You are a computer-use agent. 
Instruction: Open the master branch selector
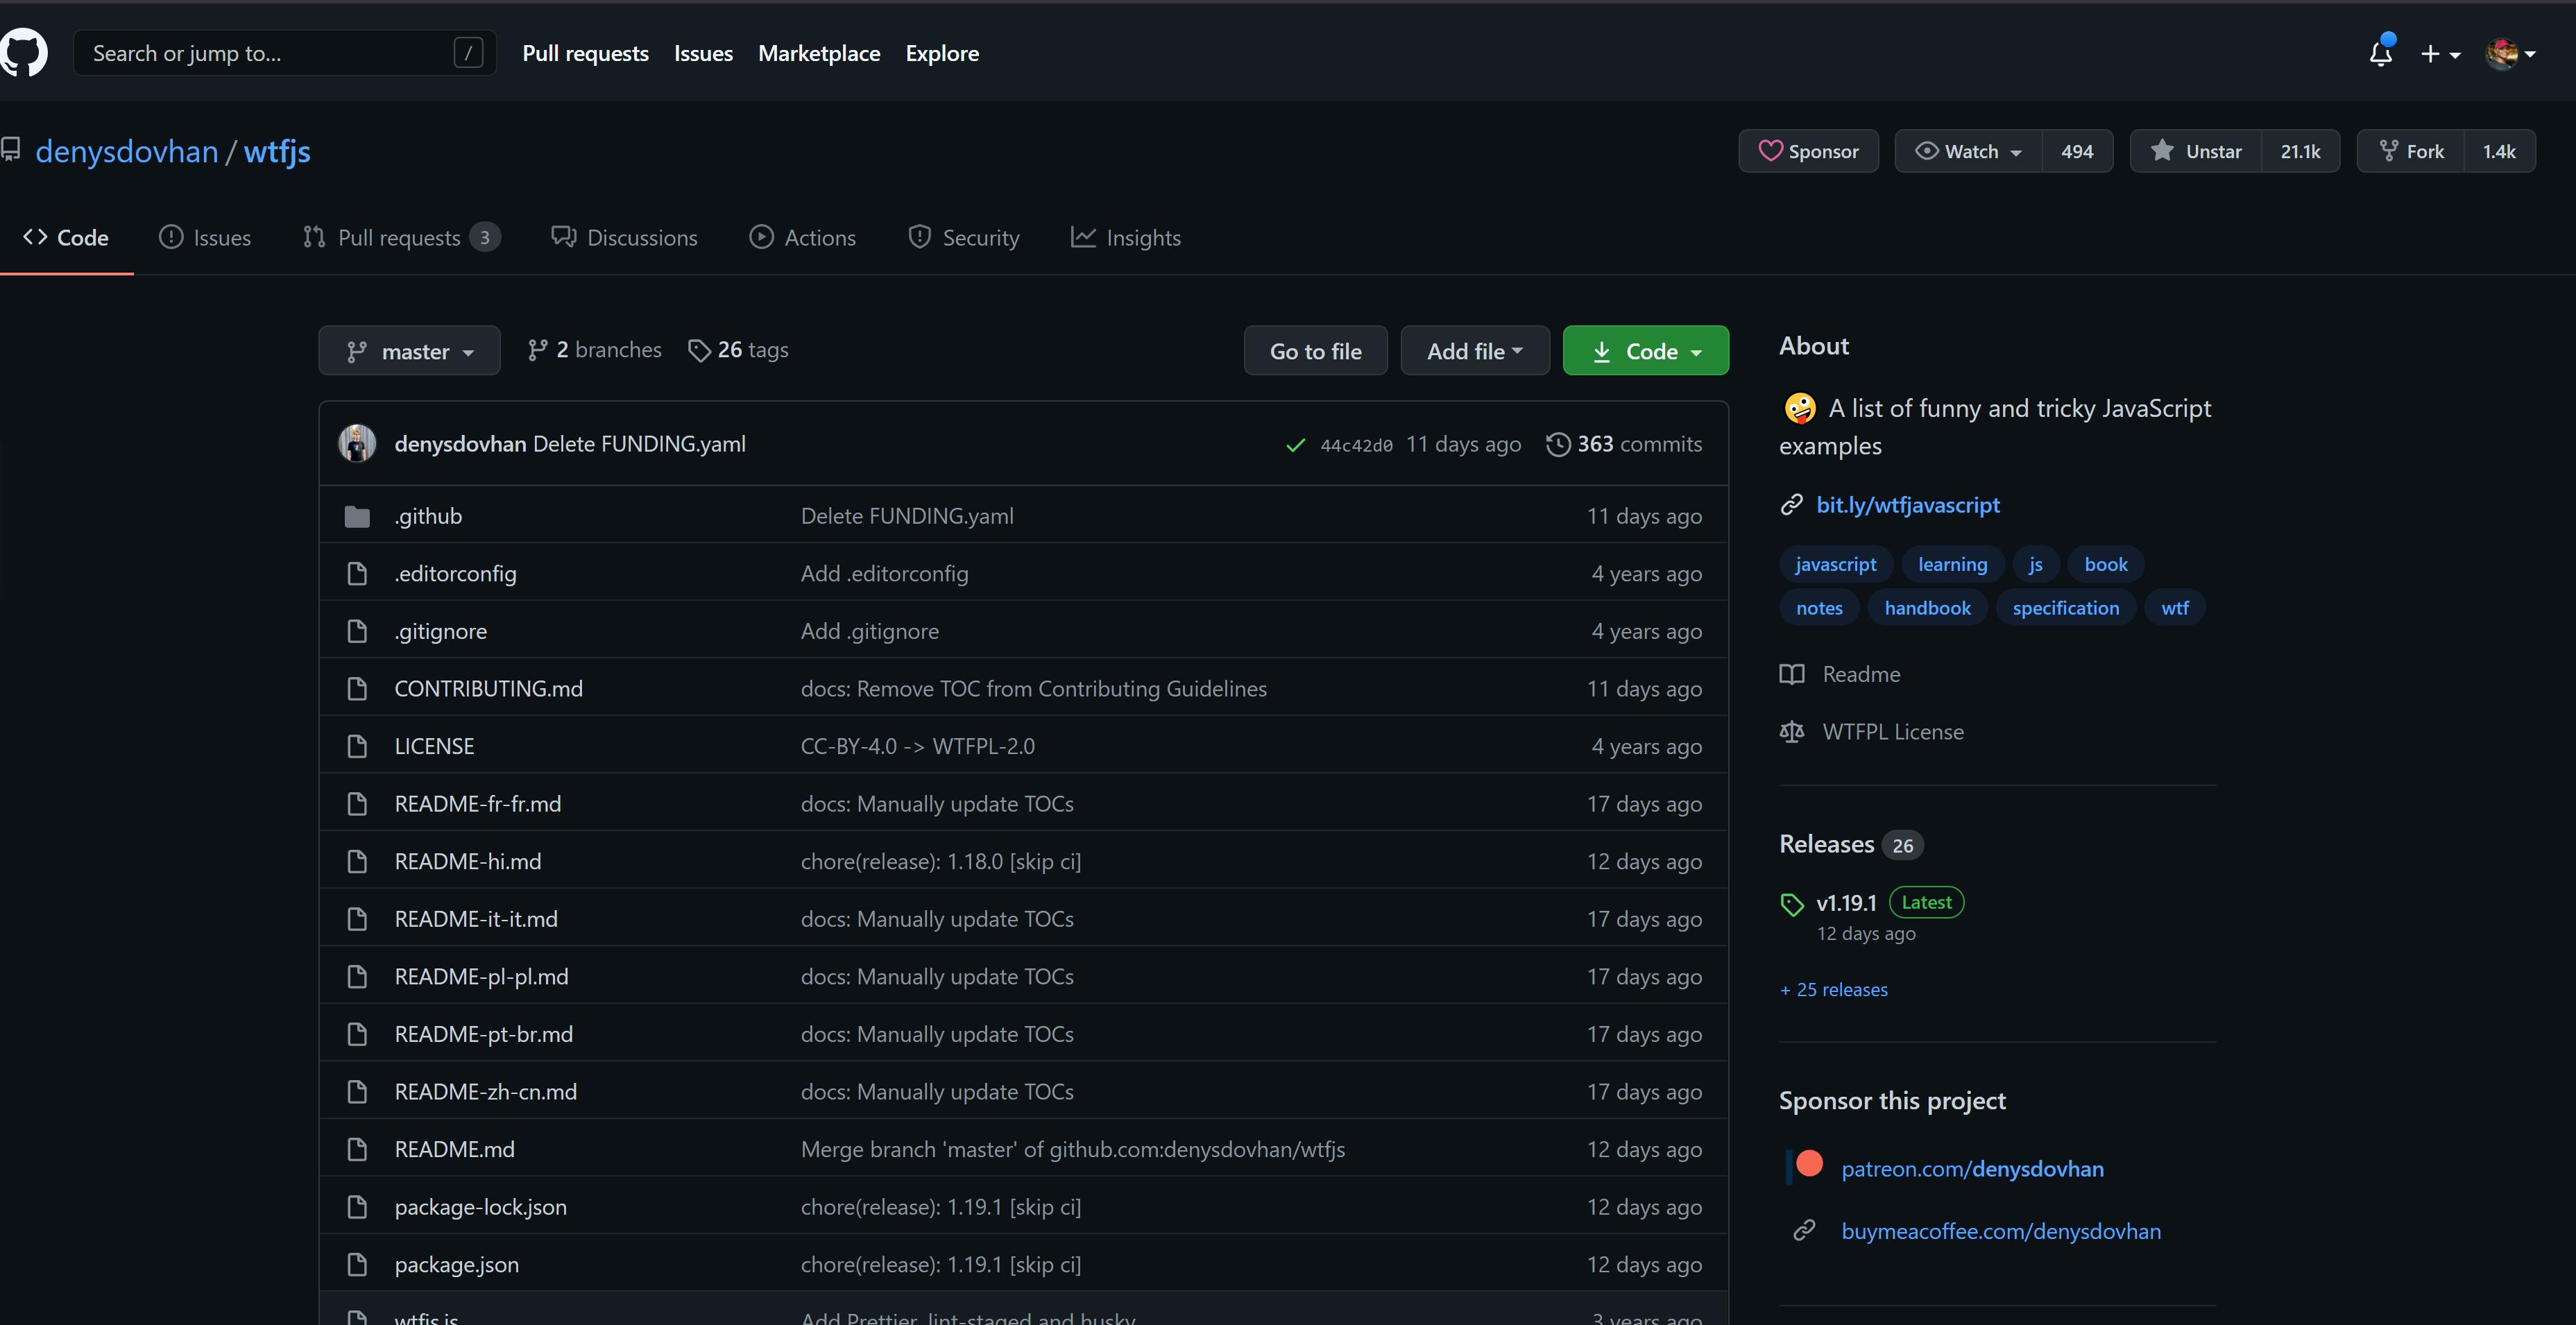pyautogui.click(x=409, y=351)
